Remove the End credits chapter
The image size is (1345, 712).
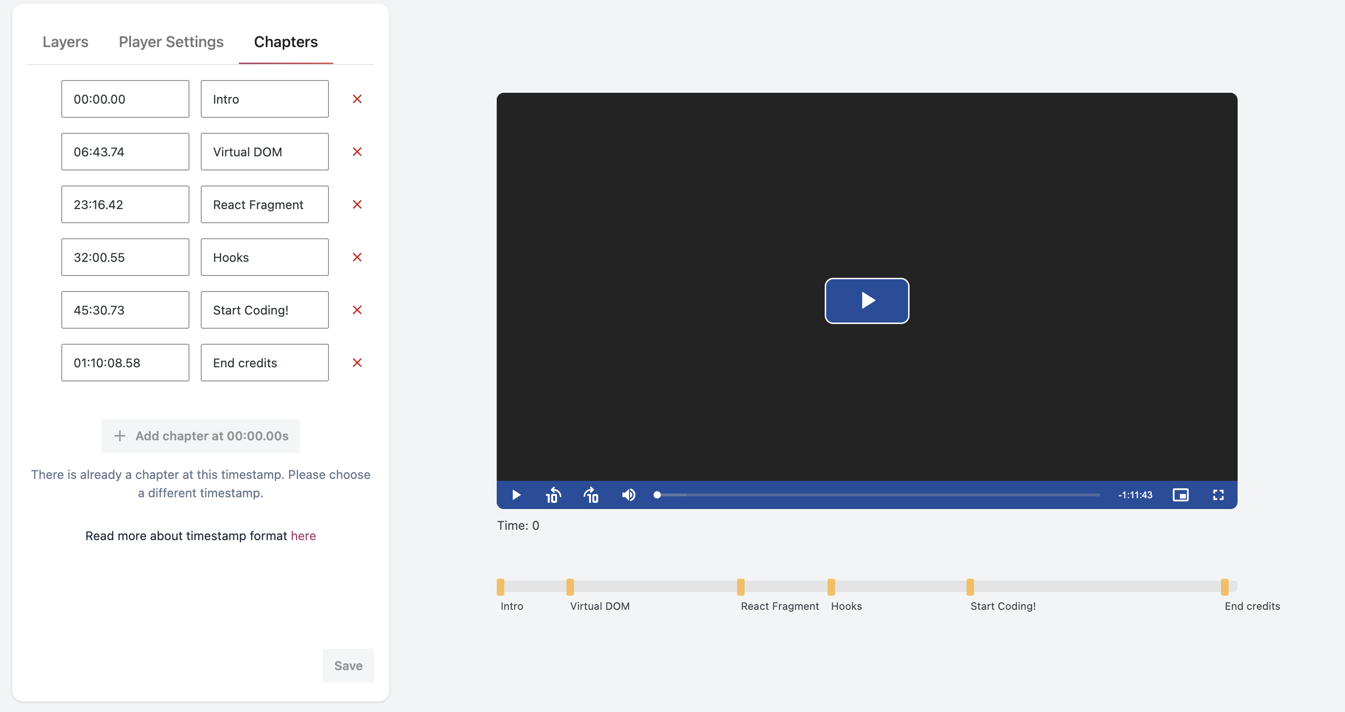click(x=357, y=362)
